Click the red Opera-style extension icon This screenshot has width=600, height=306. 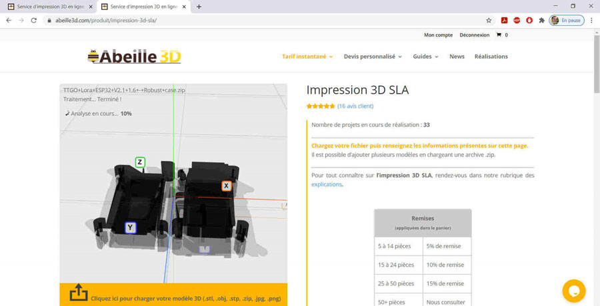[529, 20]
